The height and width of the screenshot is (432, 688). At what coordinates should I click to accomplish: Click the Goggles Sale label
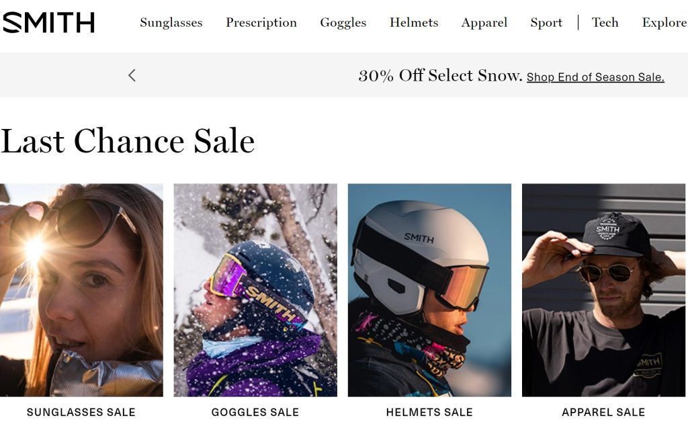point(255,412)
